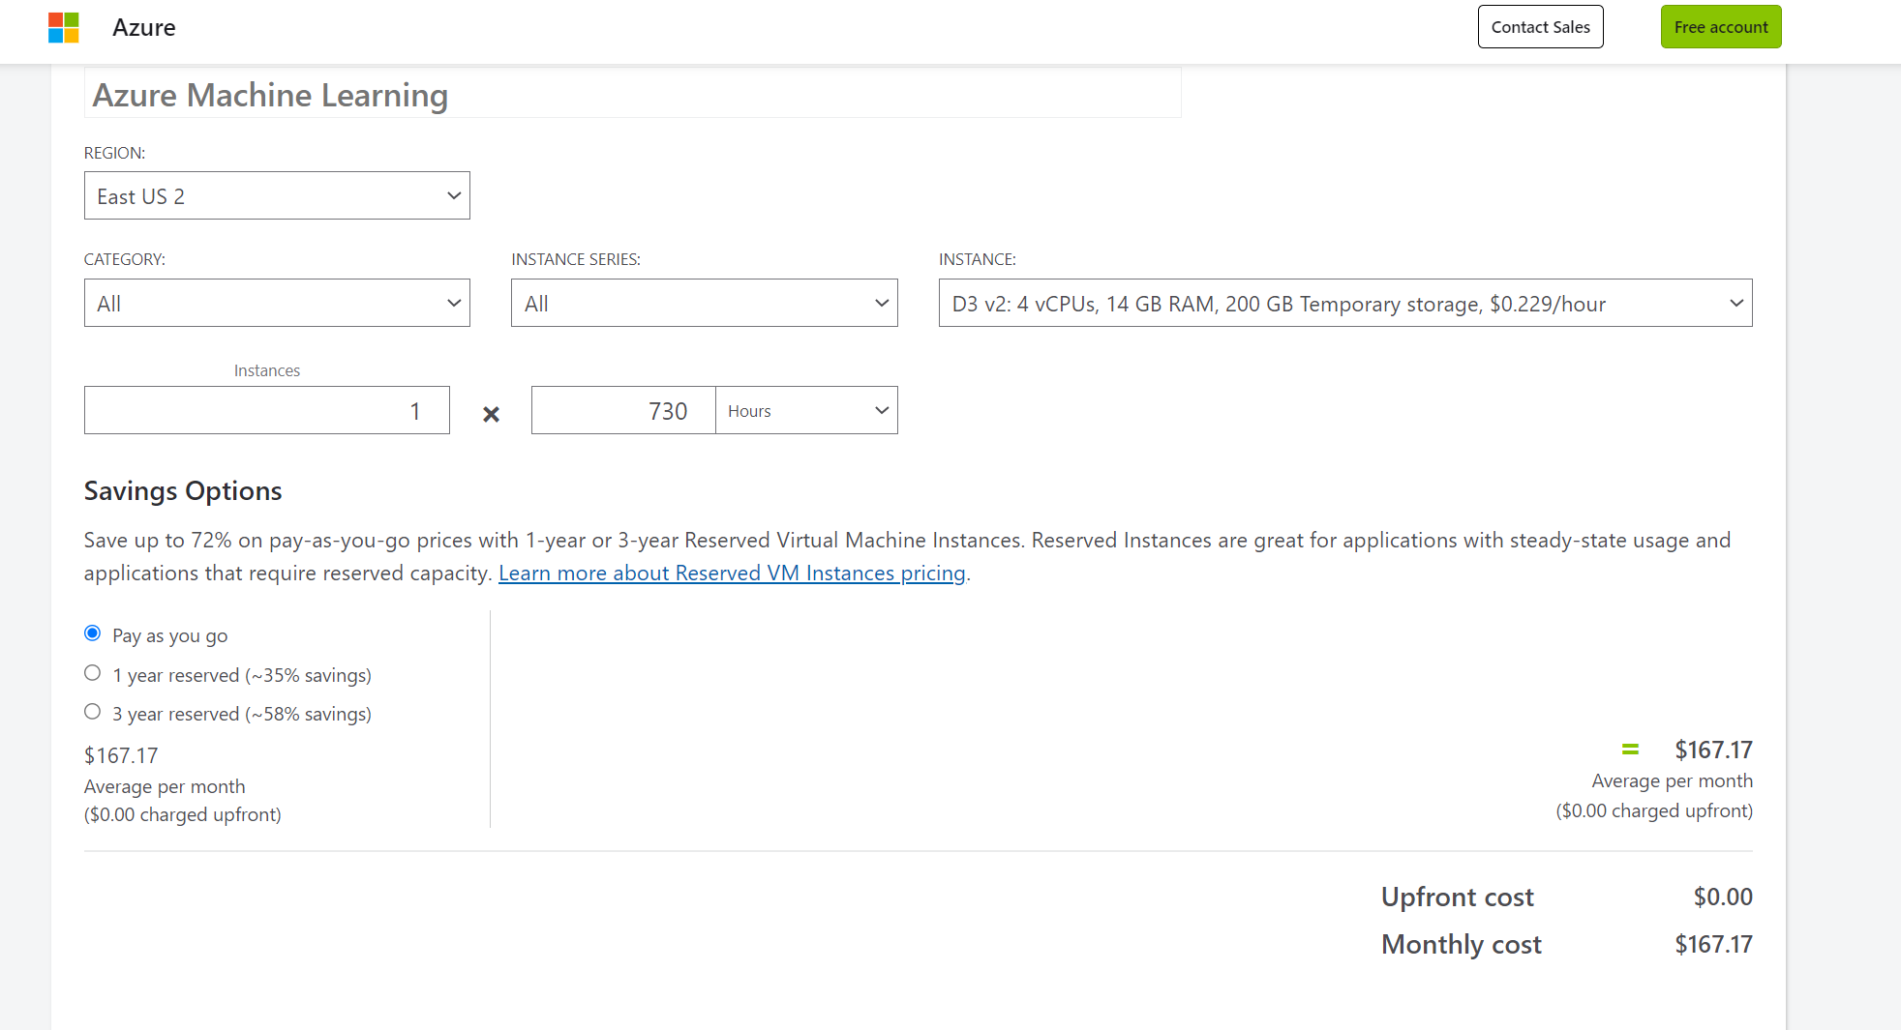The image size is (1901, 1030).
Task: Open the CATEGORY dropdown
Action: 277,303
